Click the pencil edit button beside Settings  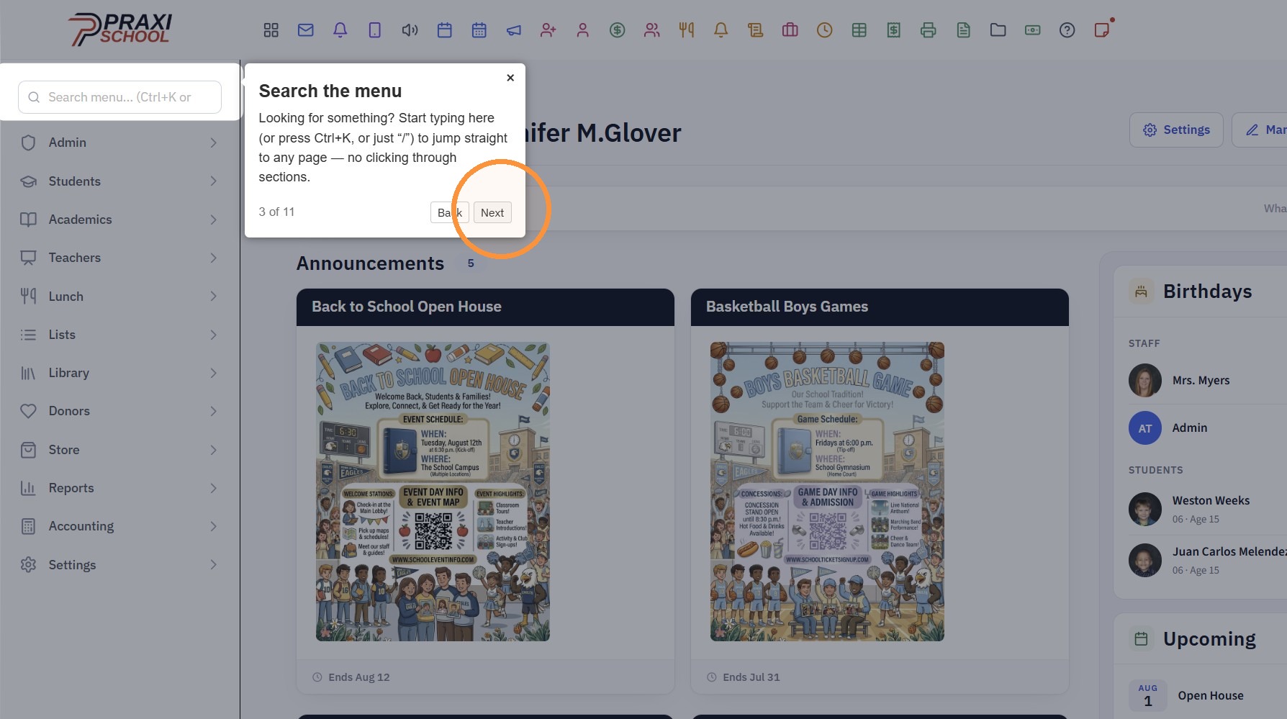point(1260,130)
